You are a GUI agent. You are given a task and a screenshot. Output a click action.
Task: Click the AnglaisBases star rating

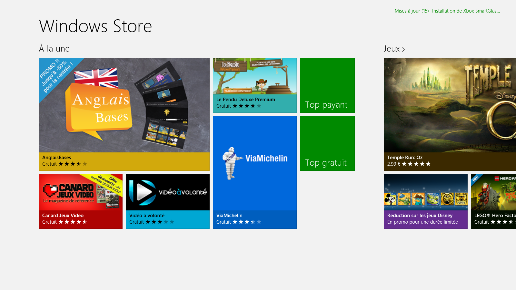(73, 164)
